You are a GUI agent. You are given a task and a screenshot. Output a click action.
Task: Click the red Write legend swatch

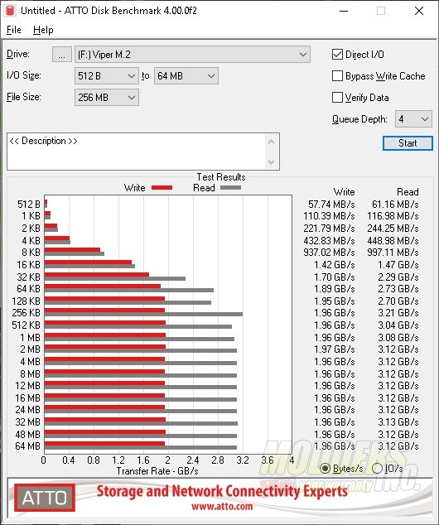[162, 188]
